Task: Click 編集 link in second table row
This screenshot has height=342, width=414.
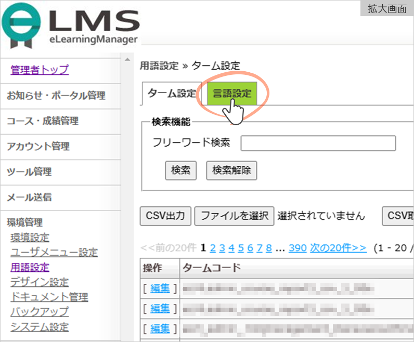Action: click(x=160, y=309)
